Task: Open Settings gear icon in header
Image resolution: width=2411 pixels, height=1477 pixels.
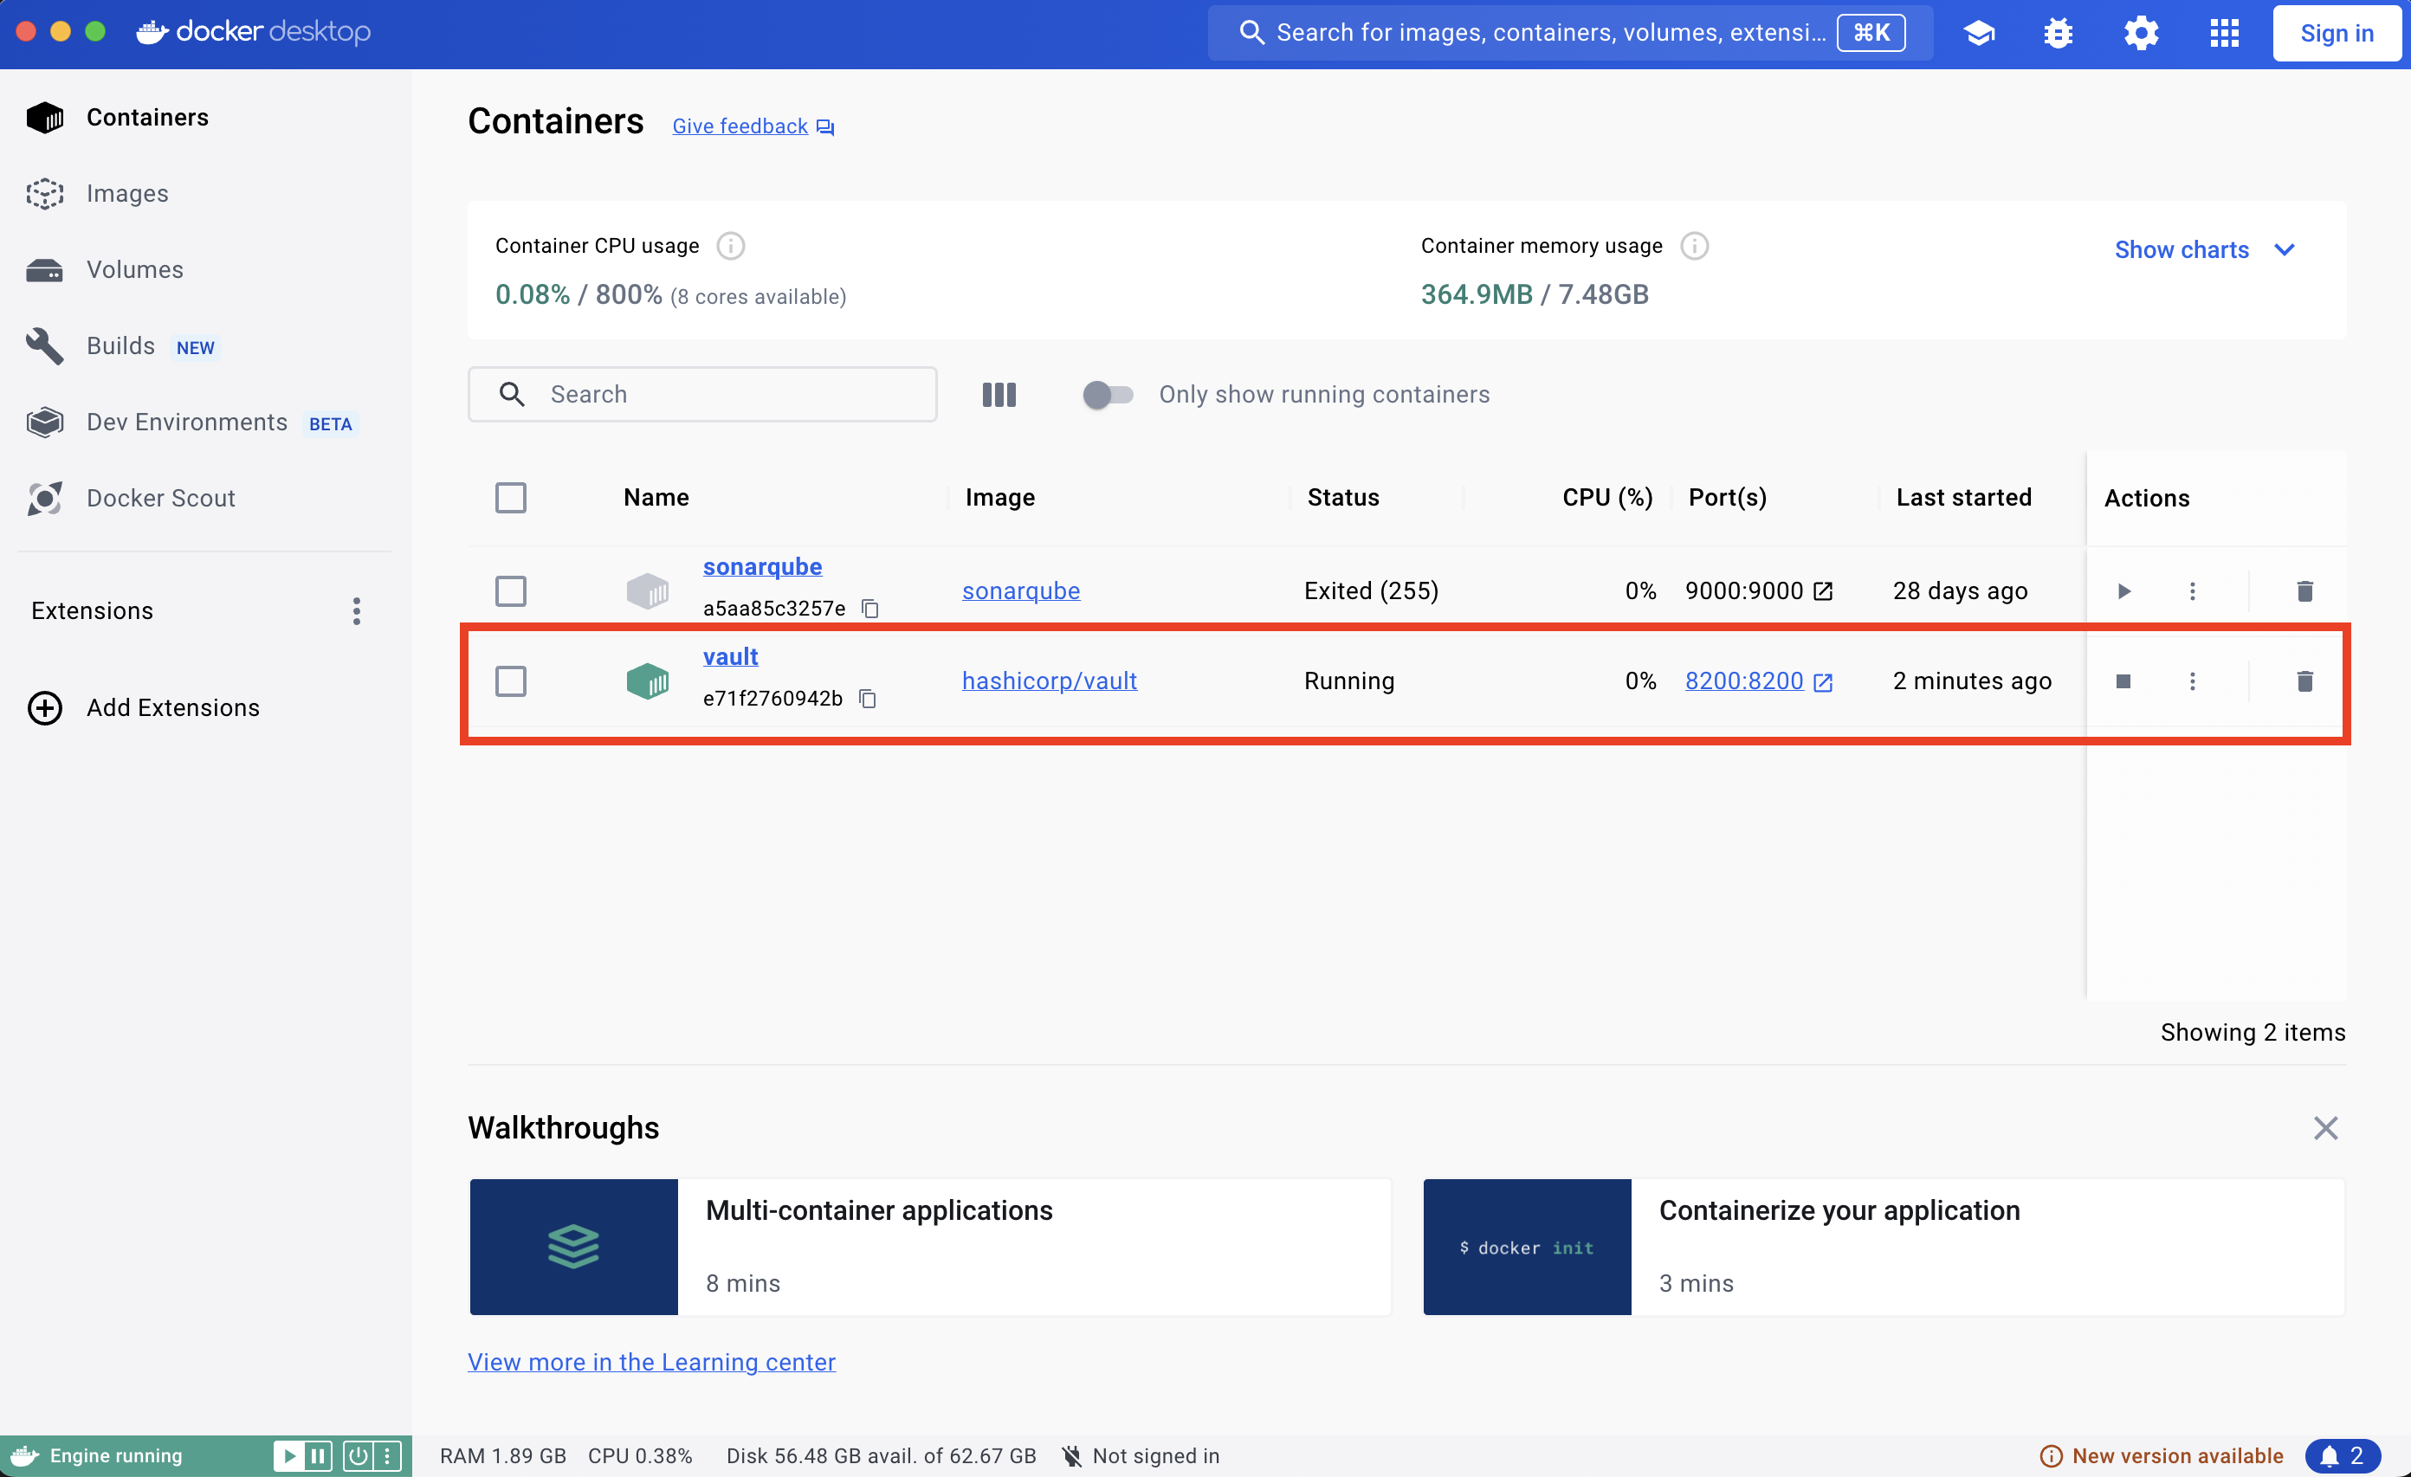Action: click(x=2141, y=33)
